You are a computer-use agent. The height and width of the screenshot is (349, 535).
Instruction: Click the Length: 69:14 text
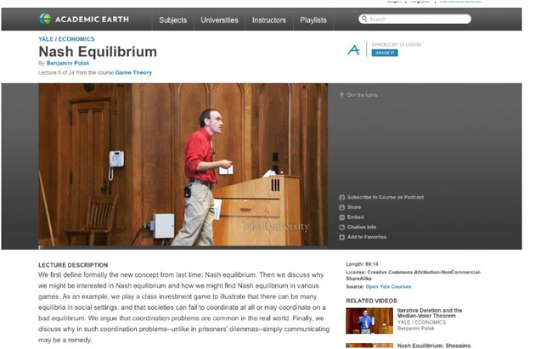pos(362,264)
